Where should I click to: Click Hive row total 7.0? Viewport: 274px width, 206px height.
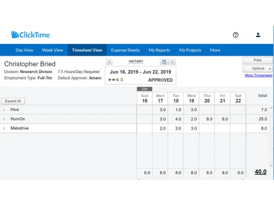coord(264,110)
